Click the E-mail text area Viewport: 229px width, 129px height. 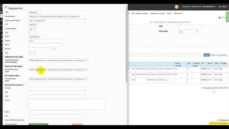coord(67,104)
